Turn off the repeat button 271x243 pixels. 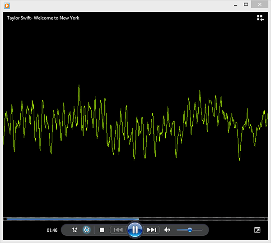87,230
